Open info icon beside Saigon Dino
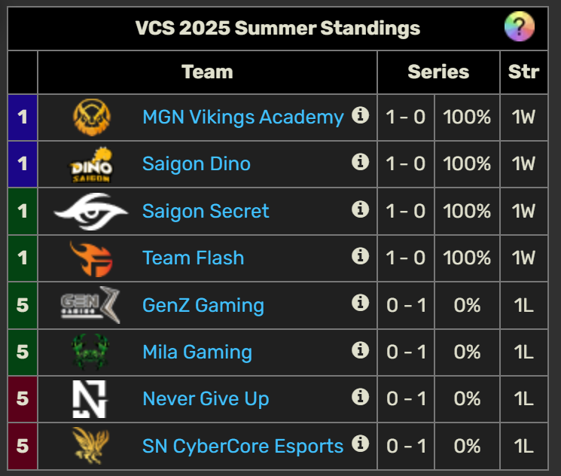This screenshot has width=561, height=476. click(x=360, y=162)
